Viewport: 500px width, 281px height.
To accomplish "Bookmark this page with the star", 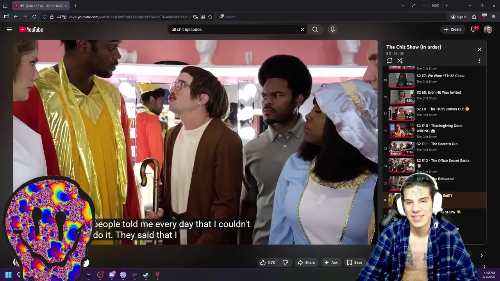I will click(x=210, y=17).
